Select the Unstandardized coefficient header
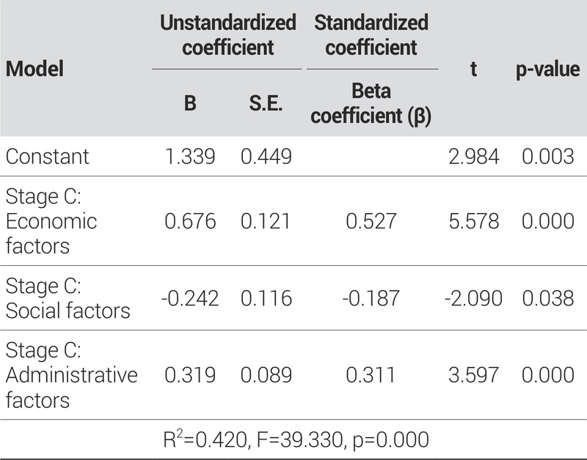Screen dimensions: 587x460 [x=227, y=35]
